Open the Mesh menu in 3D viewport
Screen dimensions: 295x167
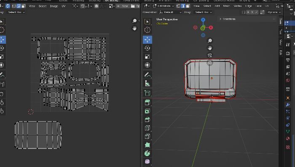[226, 6]
